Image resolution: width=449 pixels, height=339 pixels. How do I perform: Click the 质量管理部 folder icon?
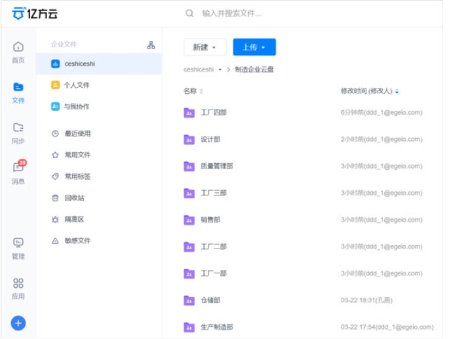(x=189, y=166)
